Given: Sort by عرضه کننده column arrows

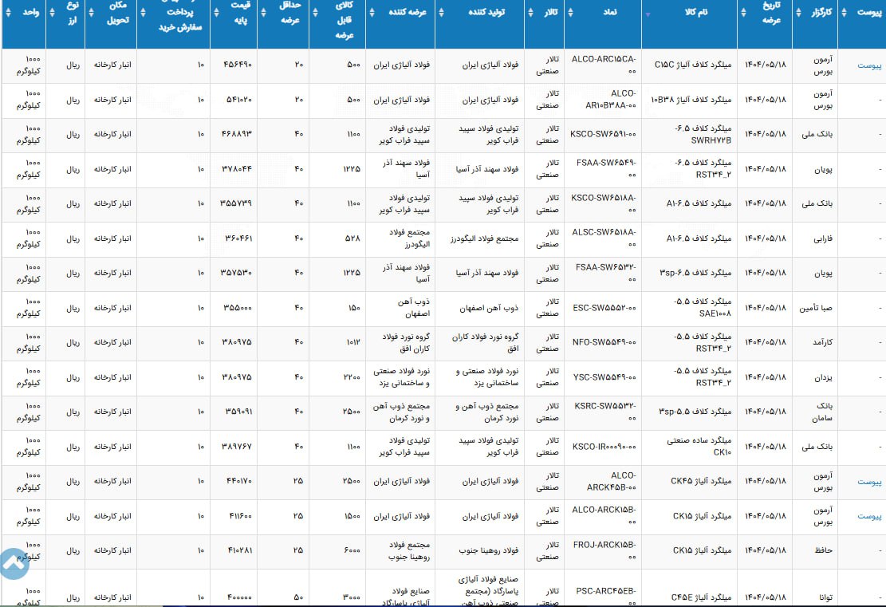Looking at the screenshot, I should (x=372, y=13).
